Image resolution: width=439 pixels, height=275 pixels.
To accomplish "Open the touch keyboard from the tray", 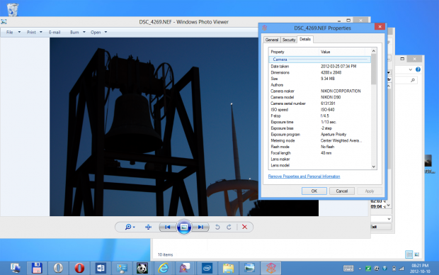I will (348, 269).
